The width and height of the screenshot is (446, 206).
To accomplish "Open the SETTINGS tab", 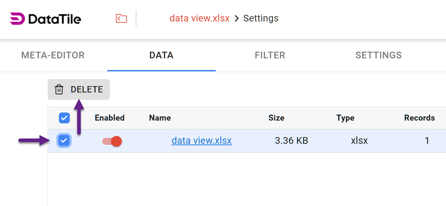I will point(378,55).
